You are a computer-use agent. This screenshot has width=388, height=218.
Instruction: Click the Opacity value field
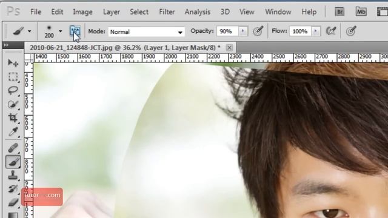click(227, 31)
